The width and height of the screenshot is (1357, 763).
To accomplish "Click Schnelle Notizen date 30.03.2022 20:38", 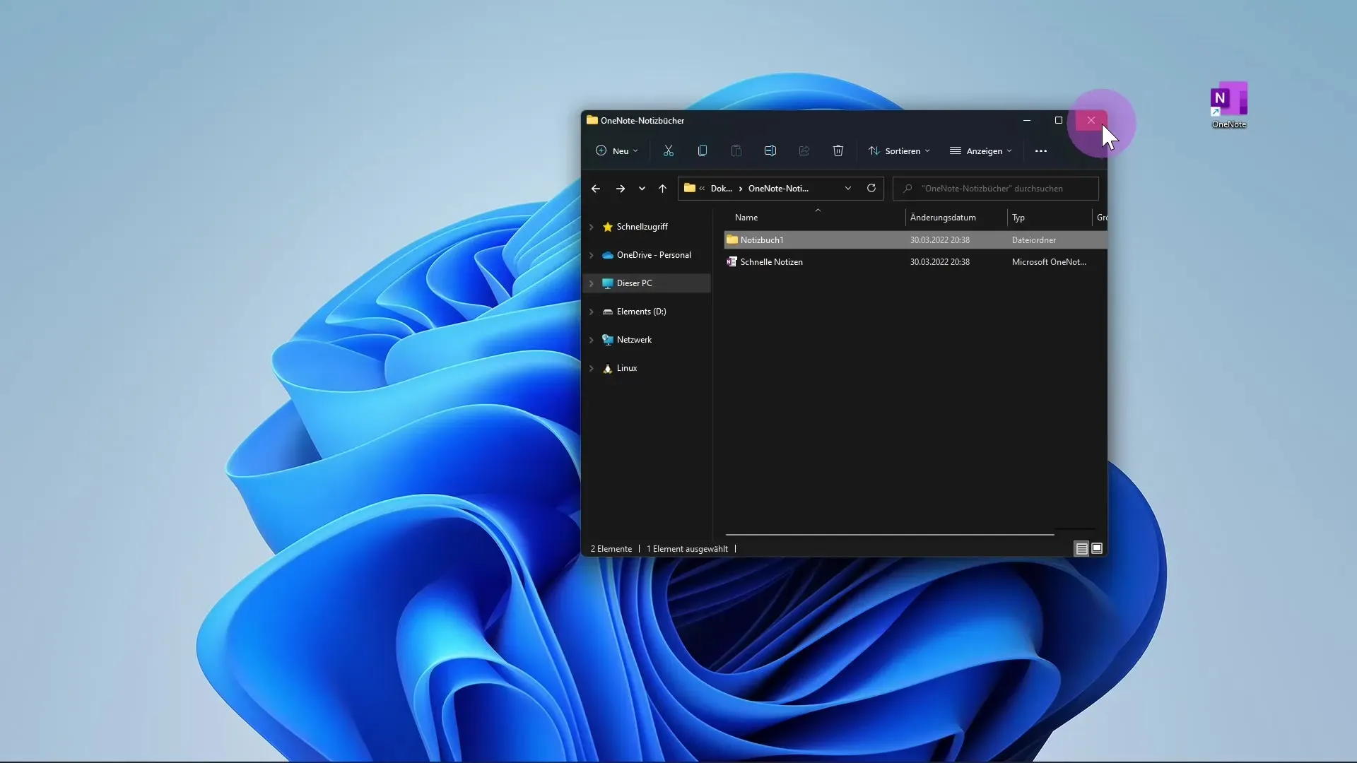I will click(940, 262).
